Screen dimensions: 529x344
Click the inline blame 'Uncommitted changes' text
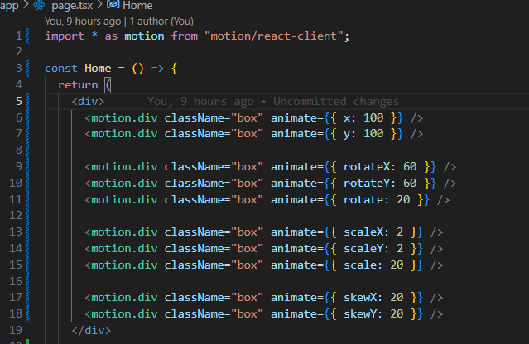coord(336,101)
